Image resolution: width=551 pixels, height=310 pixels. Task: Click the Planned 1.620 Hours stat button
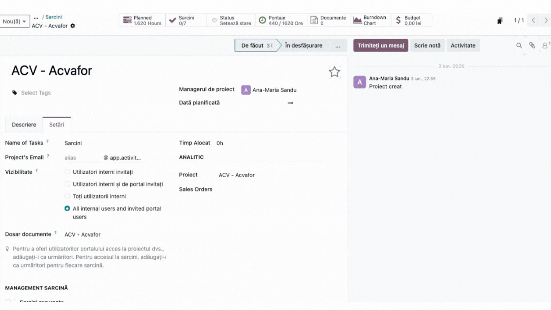[142, 20]
